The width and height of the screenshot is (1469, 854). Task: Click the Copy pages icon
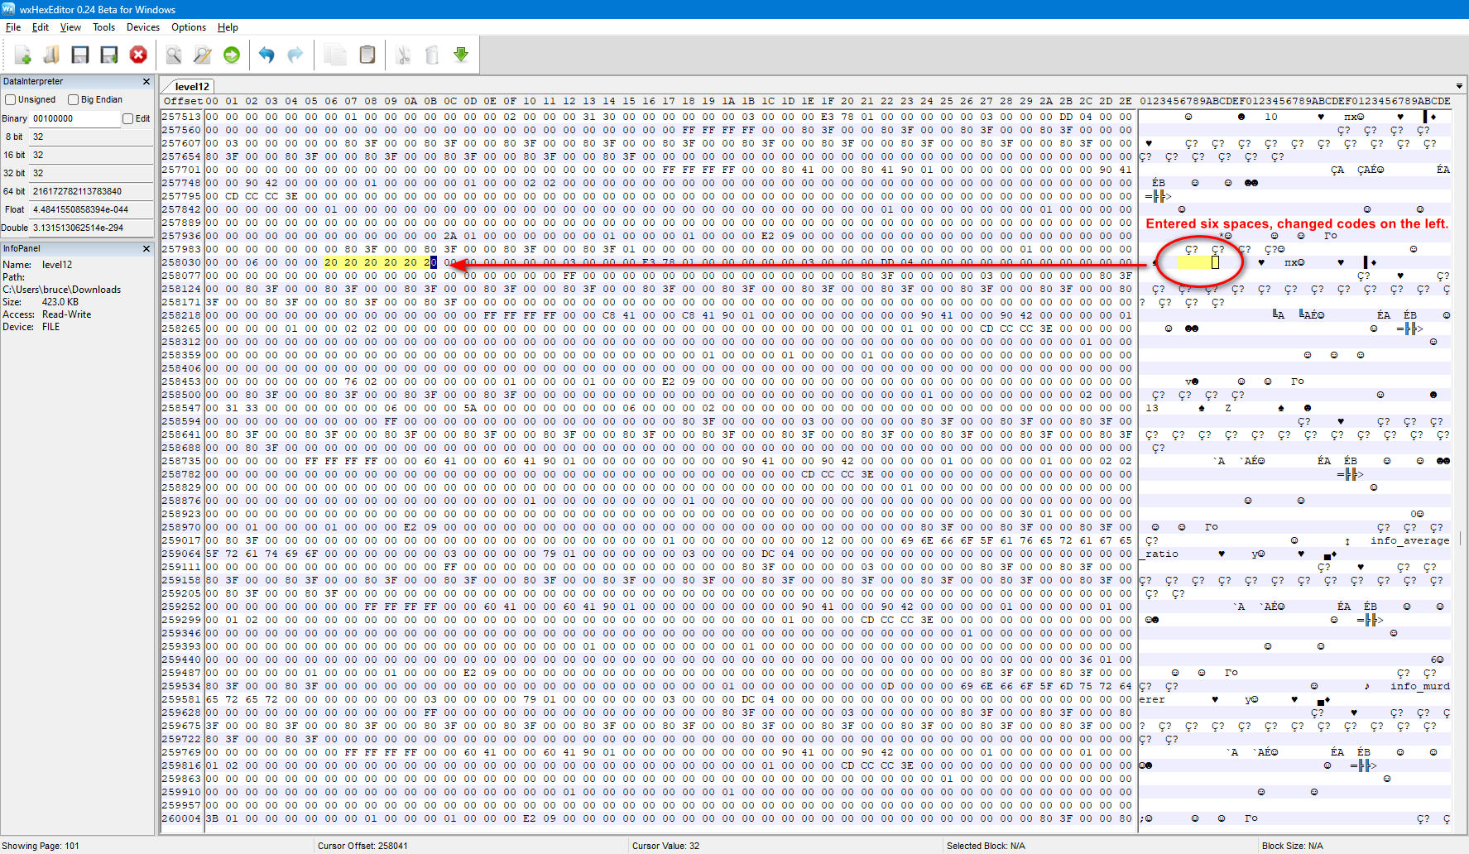click(x=335, y=55)
